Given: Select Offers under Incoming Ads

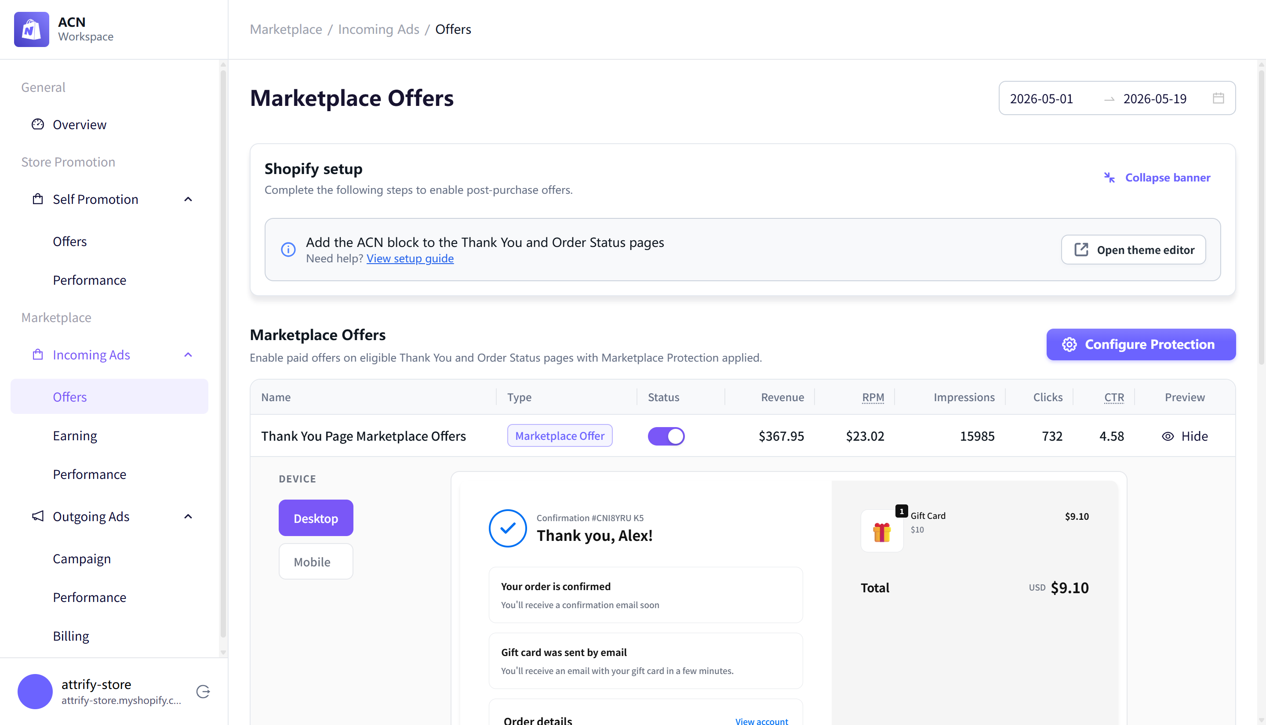Looking at the screenshot, I should point(109,396).
